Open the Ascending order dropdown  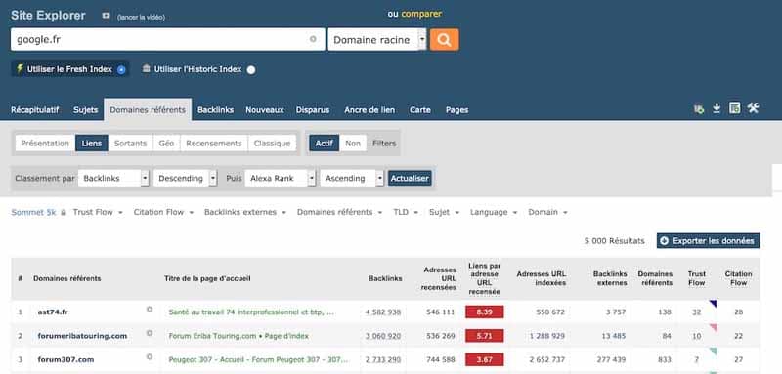click(352, 178)
